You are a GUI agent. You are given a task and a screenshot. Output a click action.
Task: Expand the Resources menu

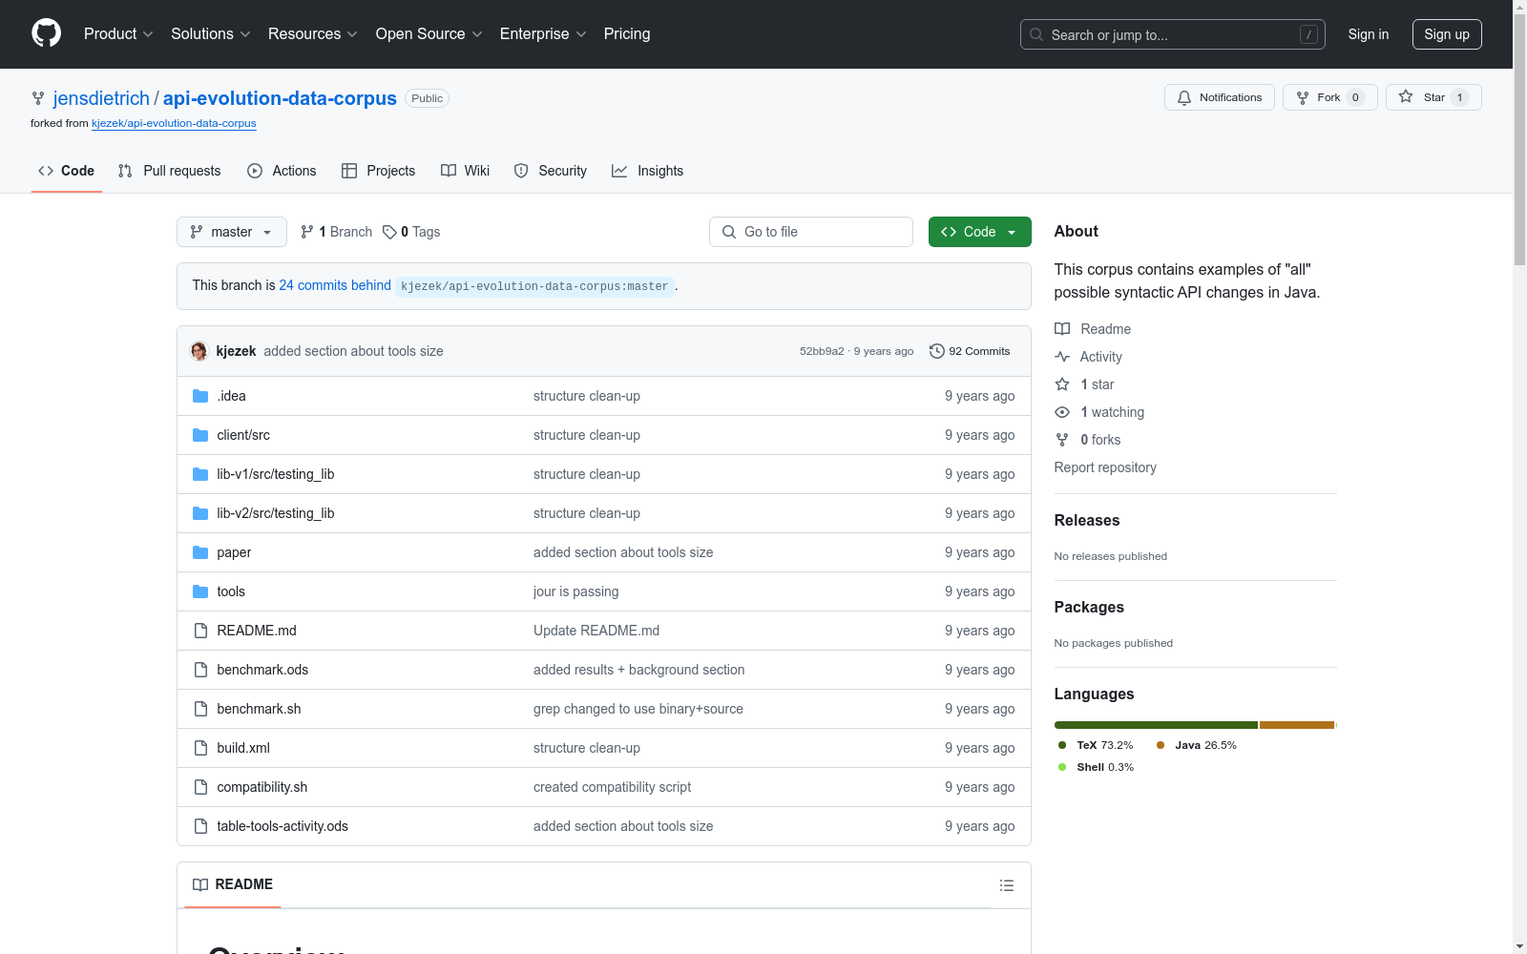313,33
